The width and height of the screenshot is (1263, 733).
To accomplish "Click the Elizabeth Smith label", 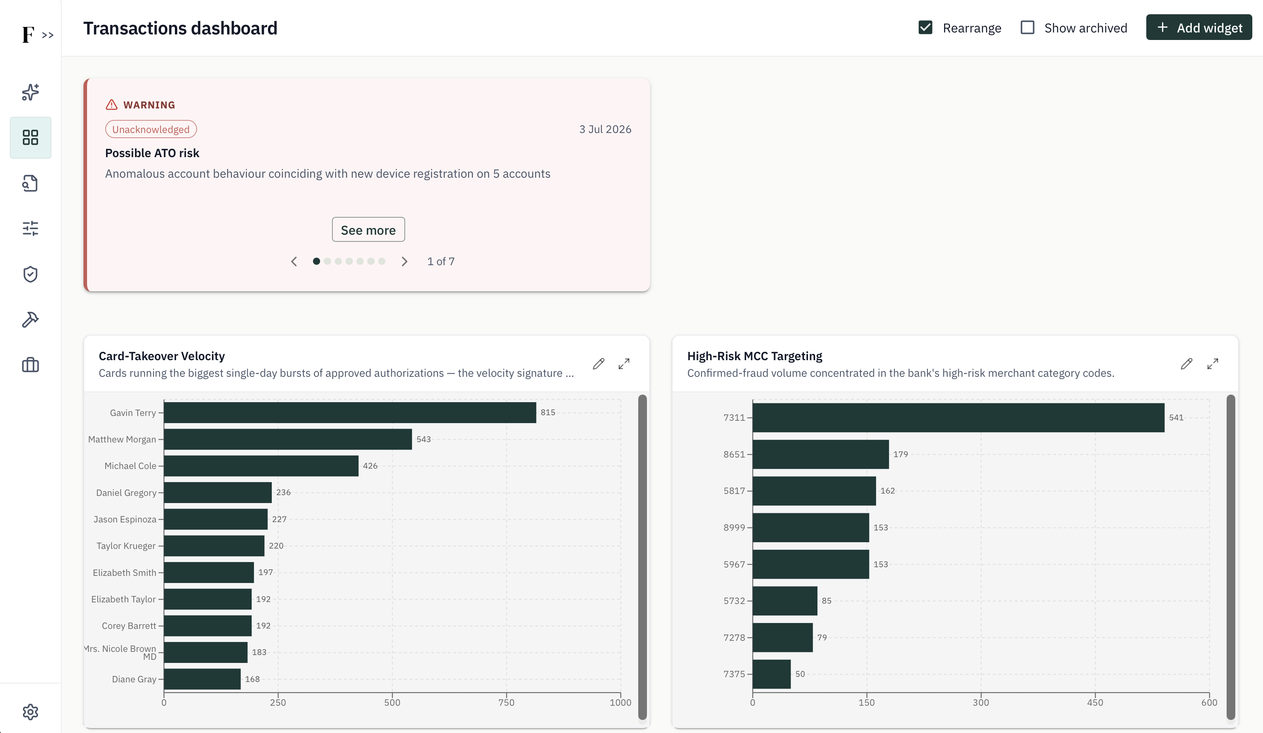I will pos(124,573).
